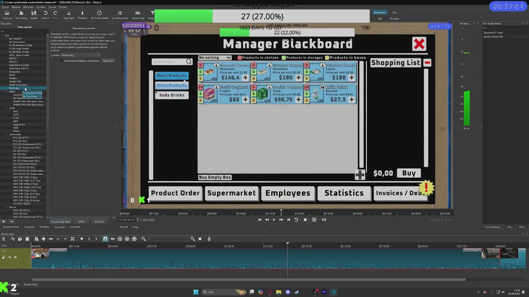Paste using the timeline clipboard icon
The height and width of the screenshot is (297, 529).
27,239
